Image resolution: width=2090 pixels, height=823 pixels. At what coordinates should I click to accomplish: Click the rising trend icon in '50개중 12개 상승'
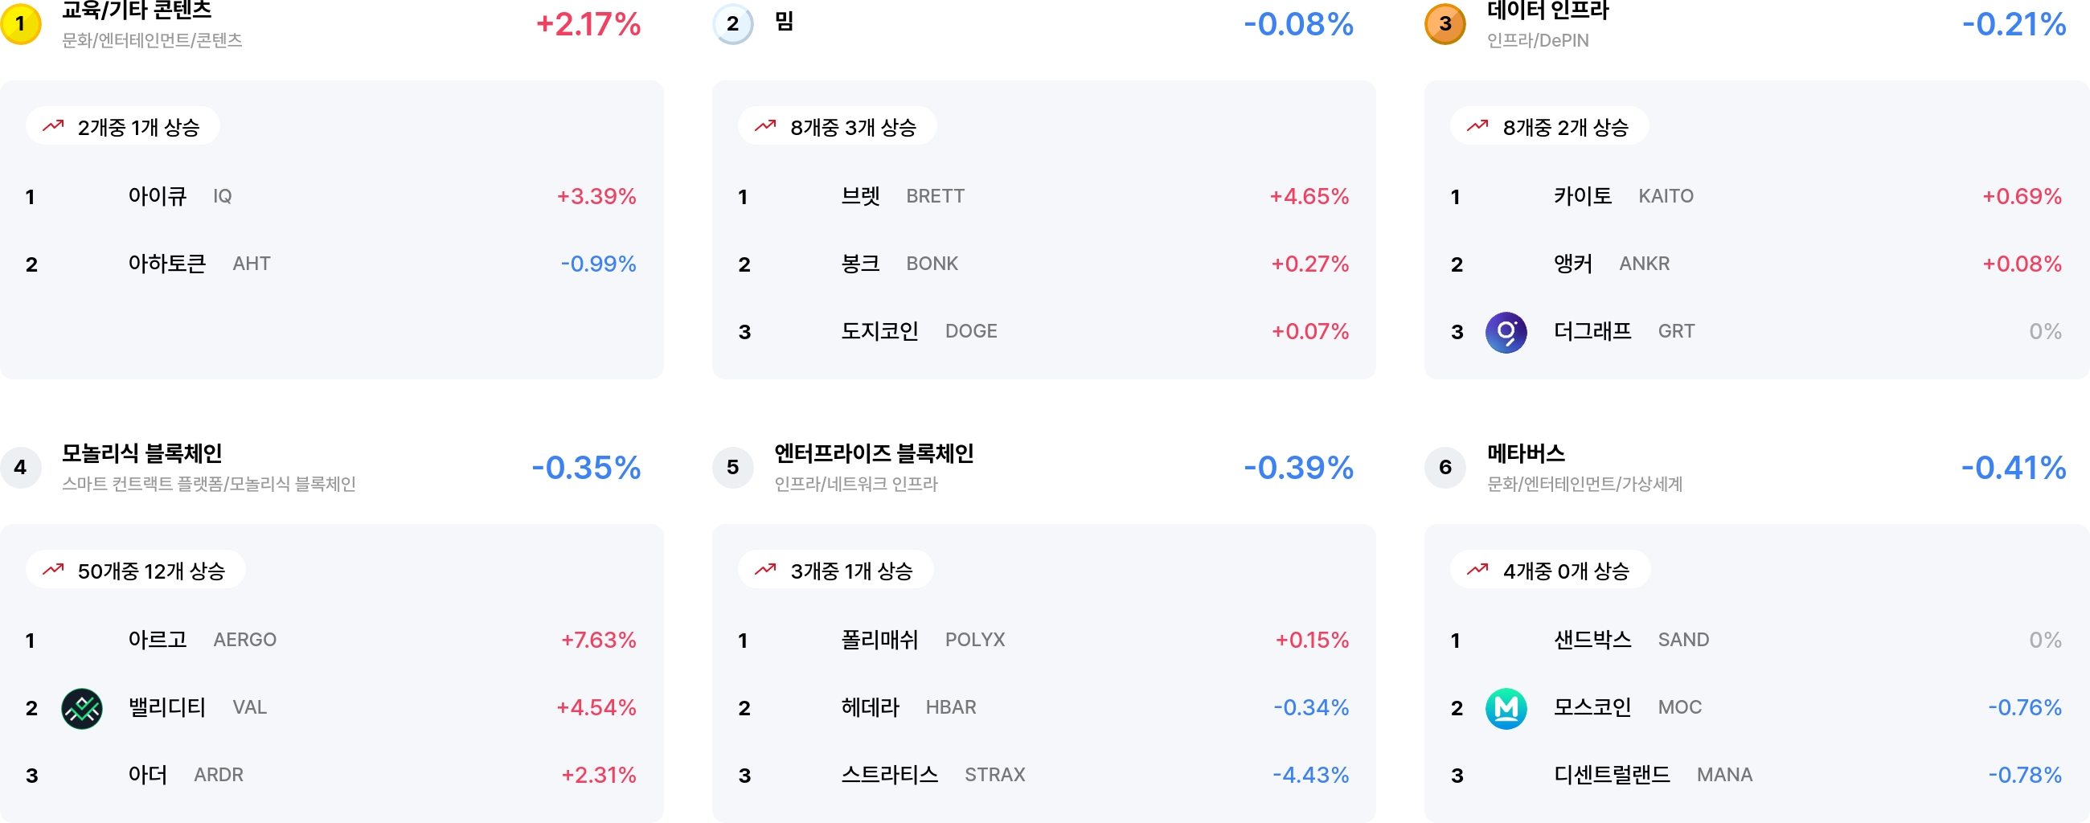54,570
